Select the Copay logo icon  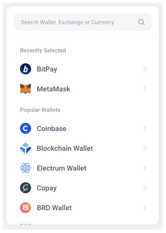(26, 188)
